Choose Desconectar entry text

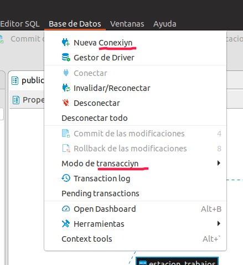(97, 103)
